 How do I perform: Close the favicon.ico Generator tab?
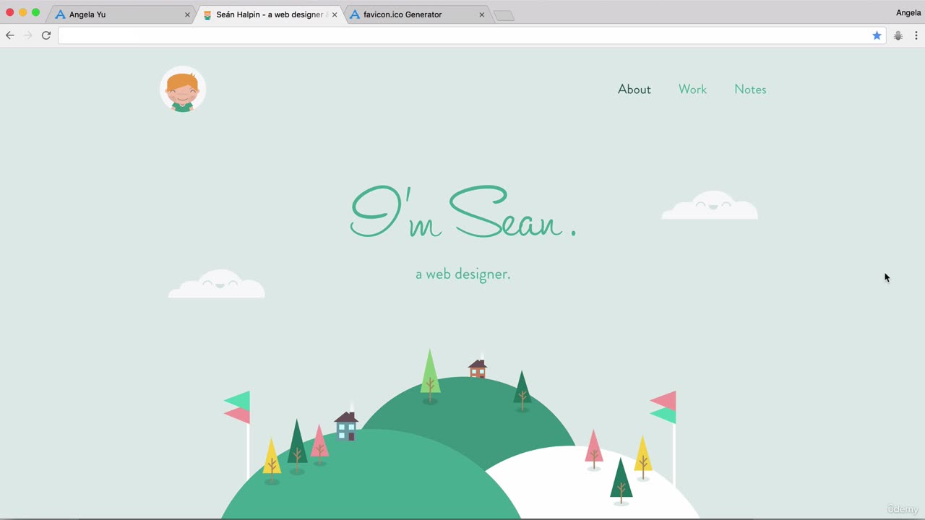482,14
